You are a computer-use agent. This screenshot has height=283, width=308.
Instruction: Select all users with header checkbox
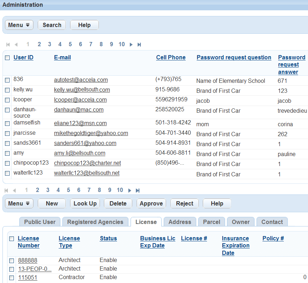tap(7, 58)
